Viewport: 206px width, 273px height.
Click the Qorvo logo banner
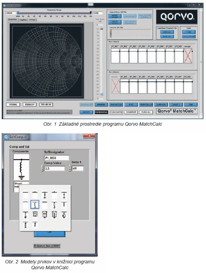point(177,17)
